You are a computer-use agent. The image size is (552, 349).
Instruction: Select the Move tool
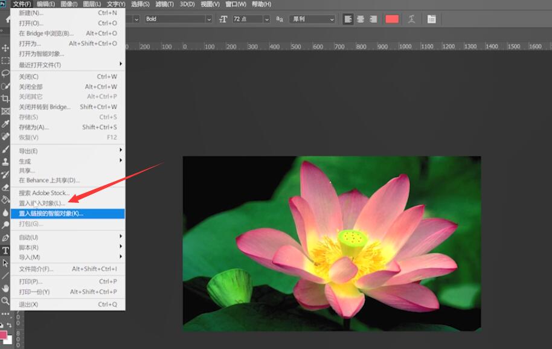click(x=5, y=48)
